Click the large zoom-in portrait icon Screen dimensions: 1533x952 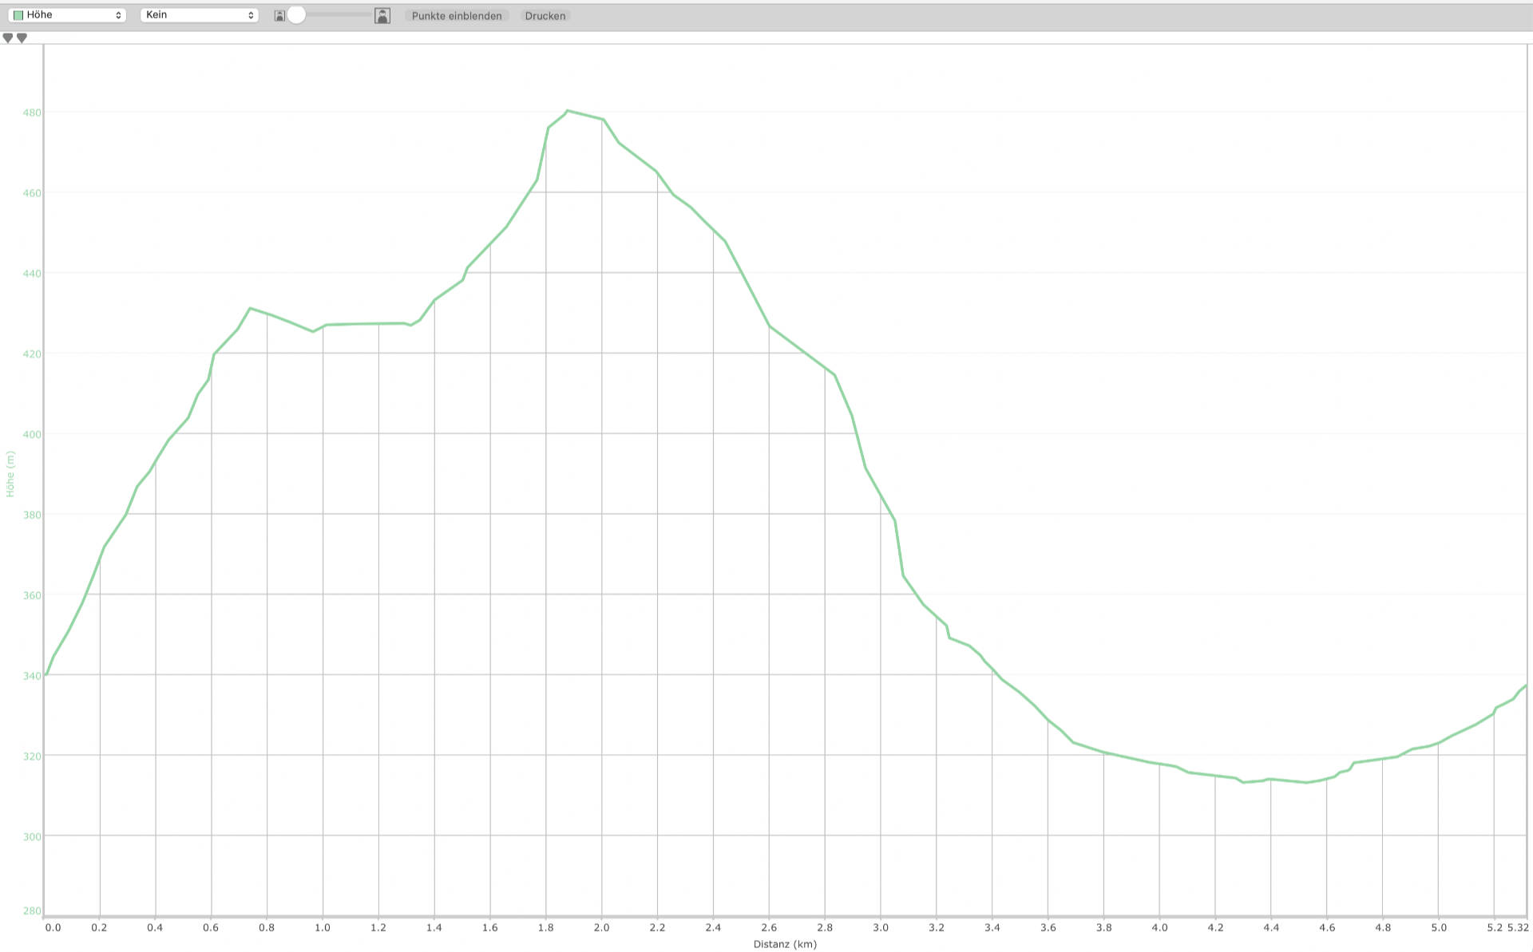(382, 15)
